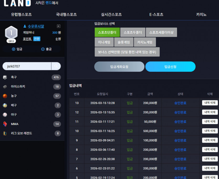
Task: Click the 입금신청 button
Action: point(170,67)
